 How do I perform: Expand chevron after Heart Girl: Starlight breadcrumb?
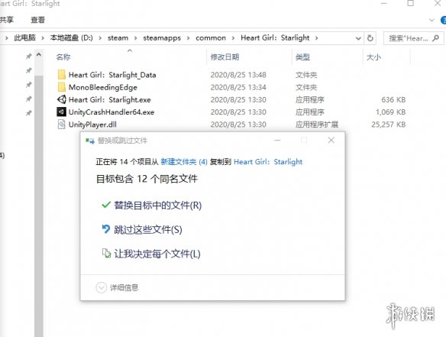pos(316,38)
